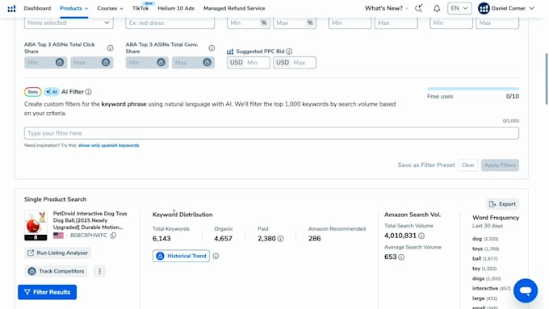
Task: Click lock icon on Conv. Share Min field
Action: (161, 62)
